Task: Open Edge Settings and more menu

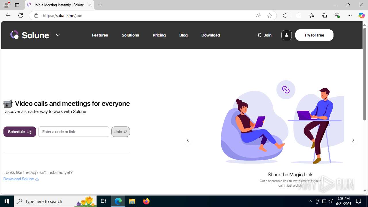Action: (350, 16)
